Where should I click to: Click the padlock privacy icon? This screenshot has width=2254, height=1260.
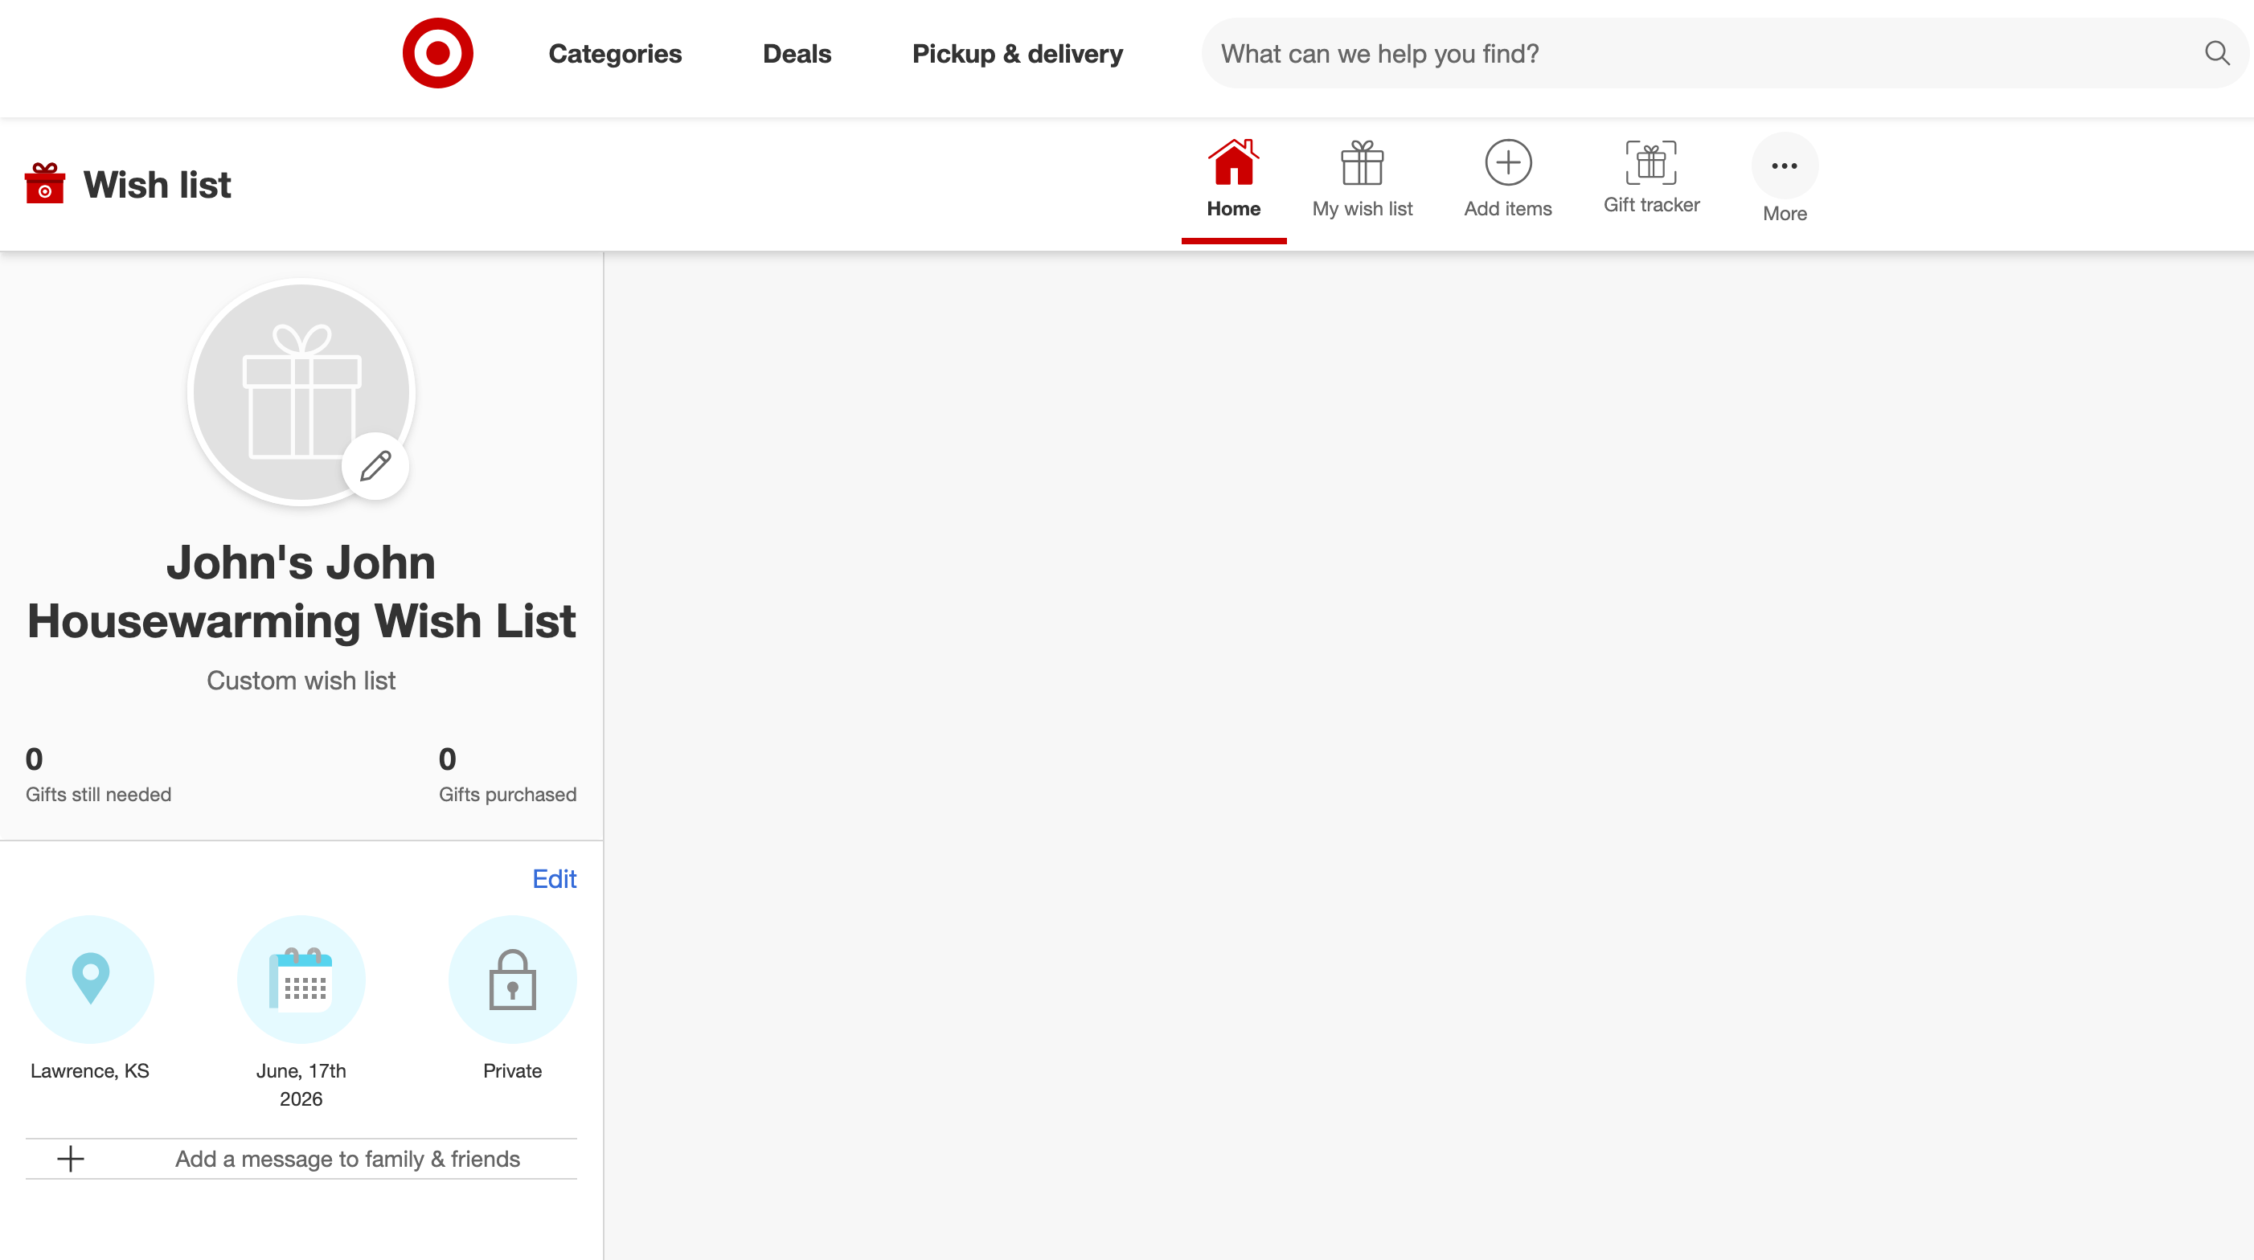(513, 980)
